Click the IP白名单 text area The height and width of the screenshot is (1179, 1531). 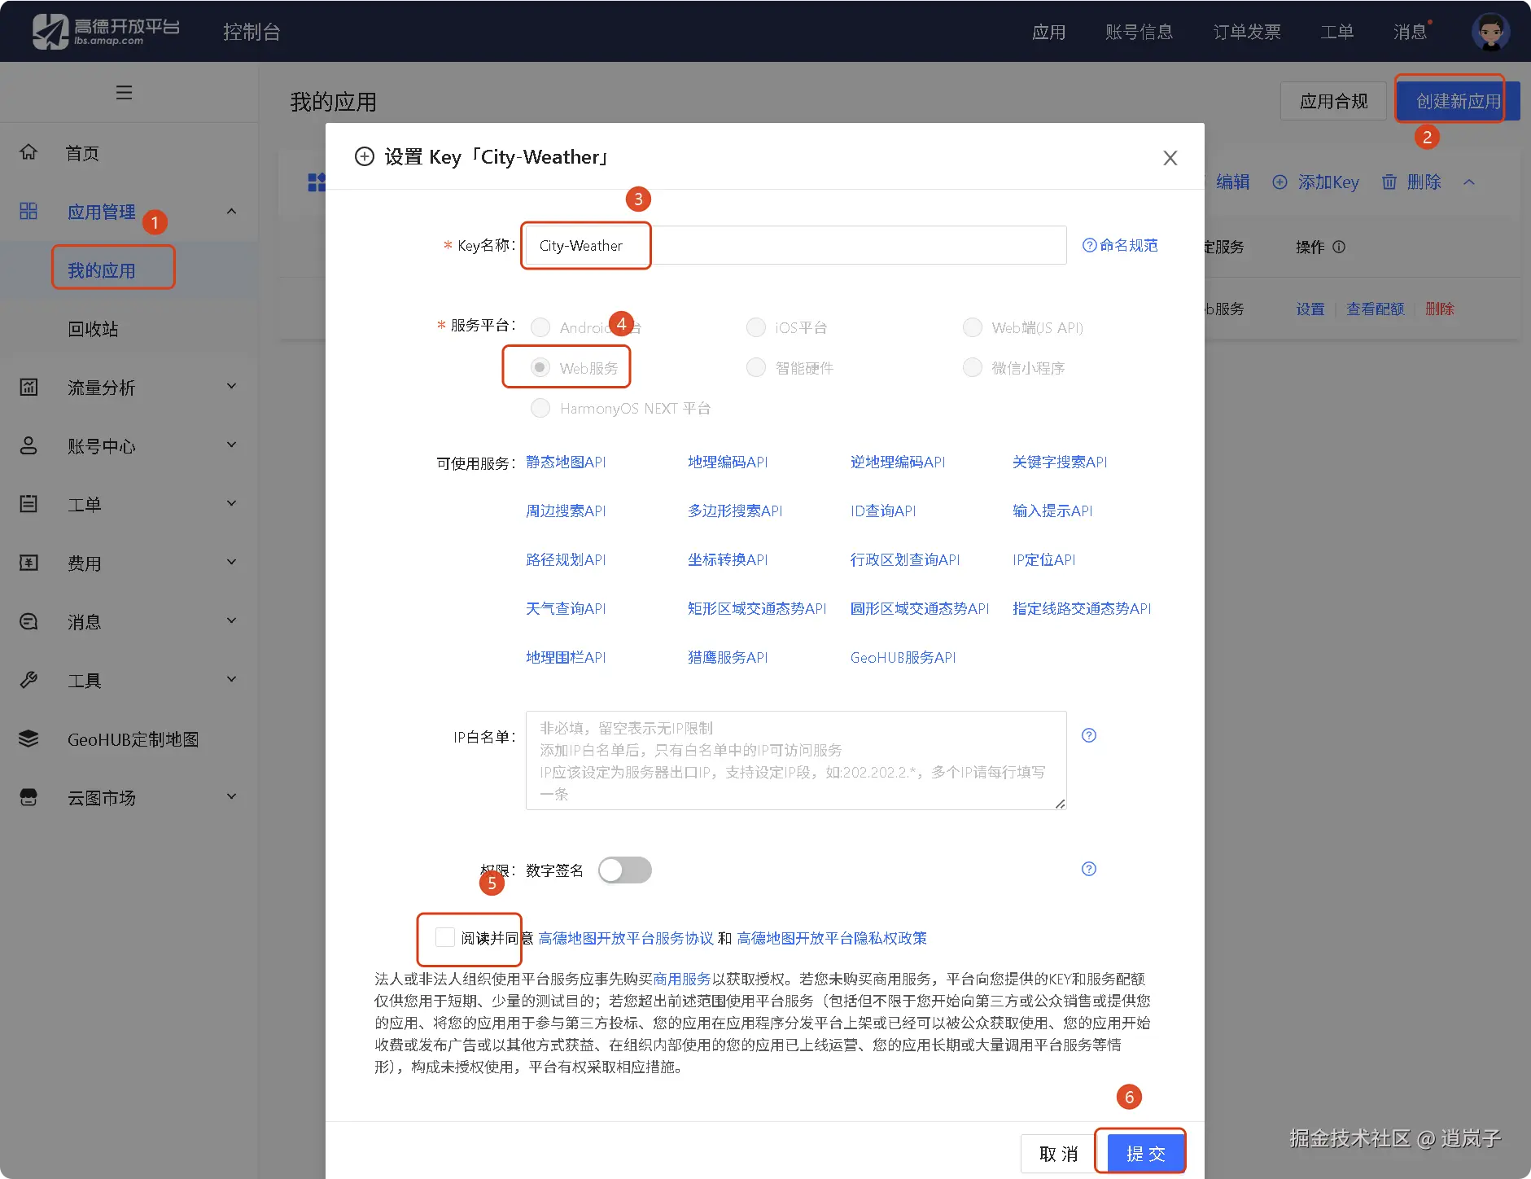click(796, 760)
